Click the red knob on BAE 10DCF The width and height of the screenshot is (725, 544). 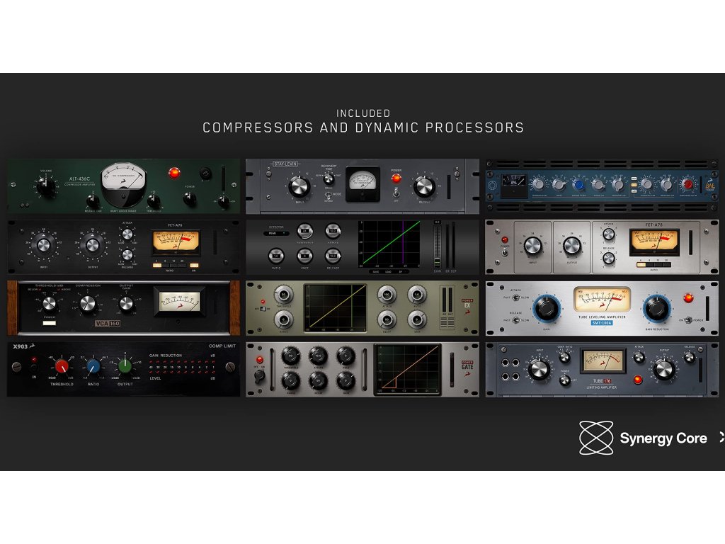[x=688, y=185]
